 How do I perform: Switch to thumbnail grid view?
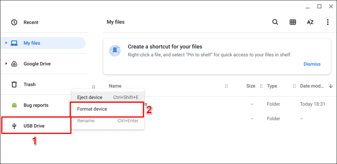pos(293,22)
